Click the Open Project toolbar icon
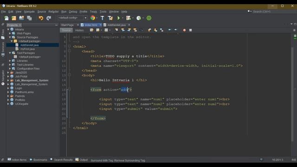 21,18
